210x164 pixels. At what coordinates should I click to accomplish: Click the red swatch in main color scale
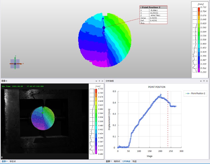[x=199, y=10]
